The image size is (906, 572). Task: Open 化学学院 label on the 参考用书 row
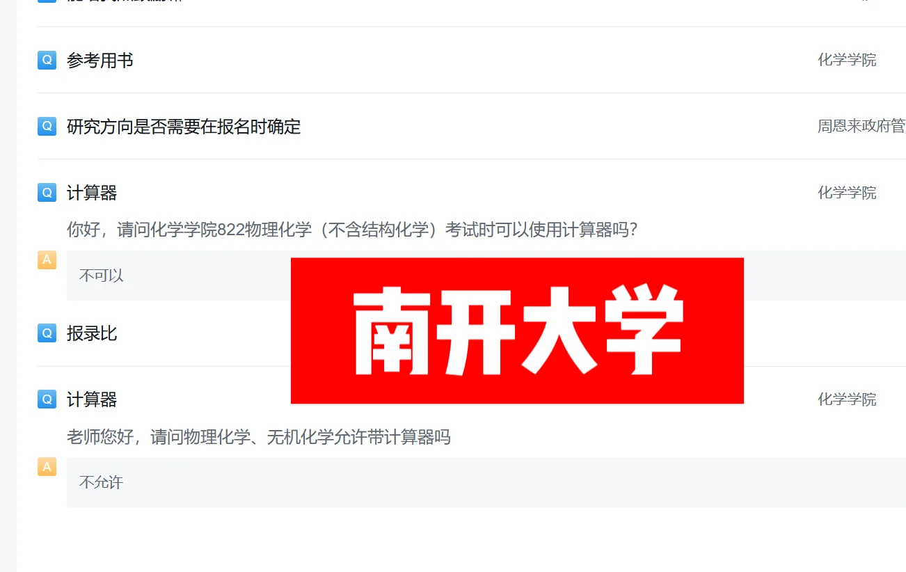pos(847,60)
